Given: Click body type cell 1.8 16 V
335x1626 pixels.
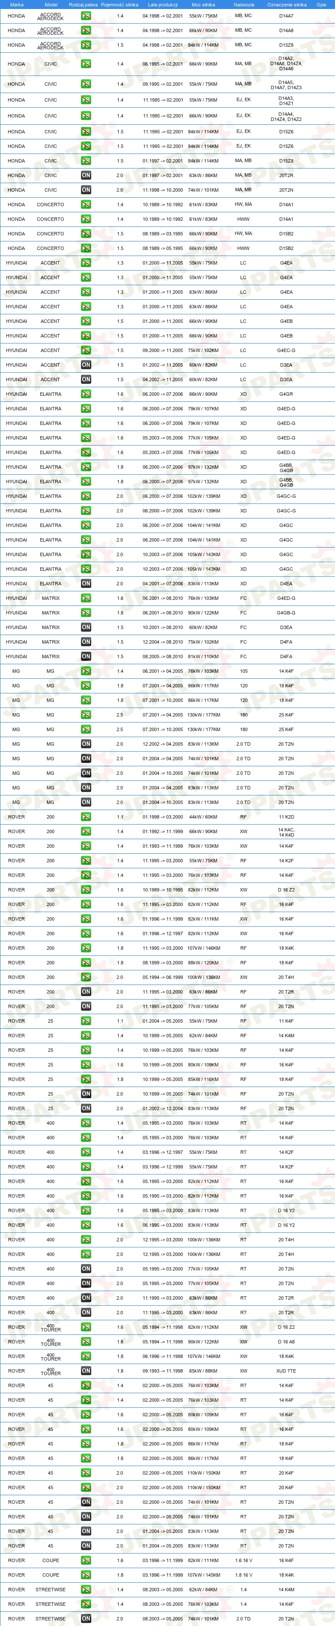Looking at the screenshot, I should [x=243, y=1575].
